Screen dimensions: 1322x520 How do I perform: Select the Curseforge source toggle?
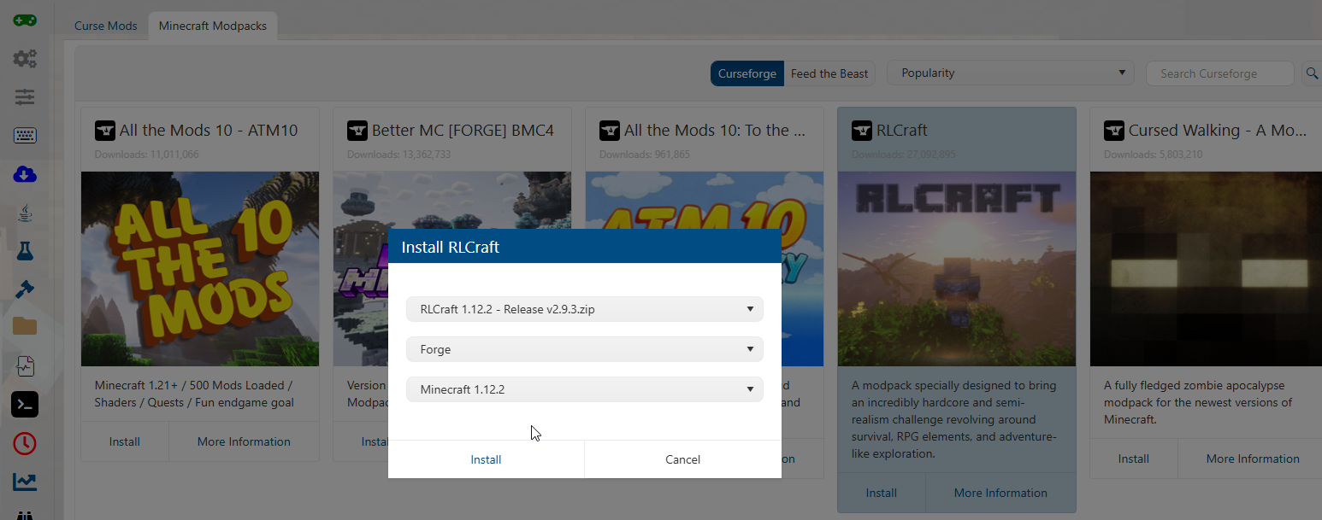[x=747, y=73]
